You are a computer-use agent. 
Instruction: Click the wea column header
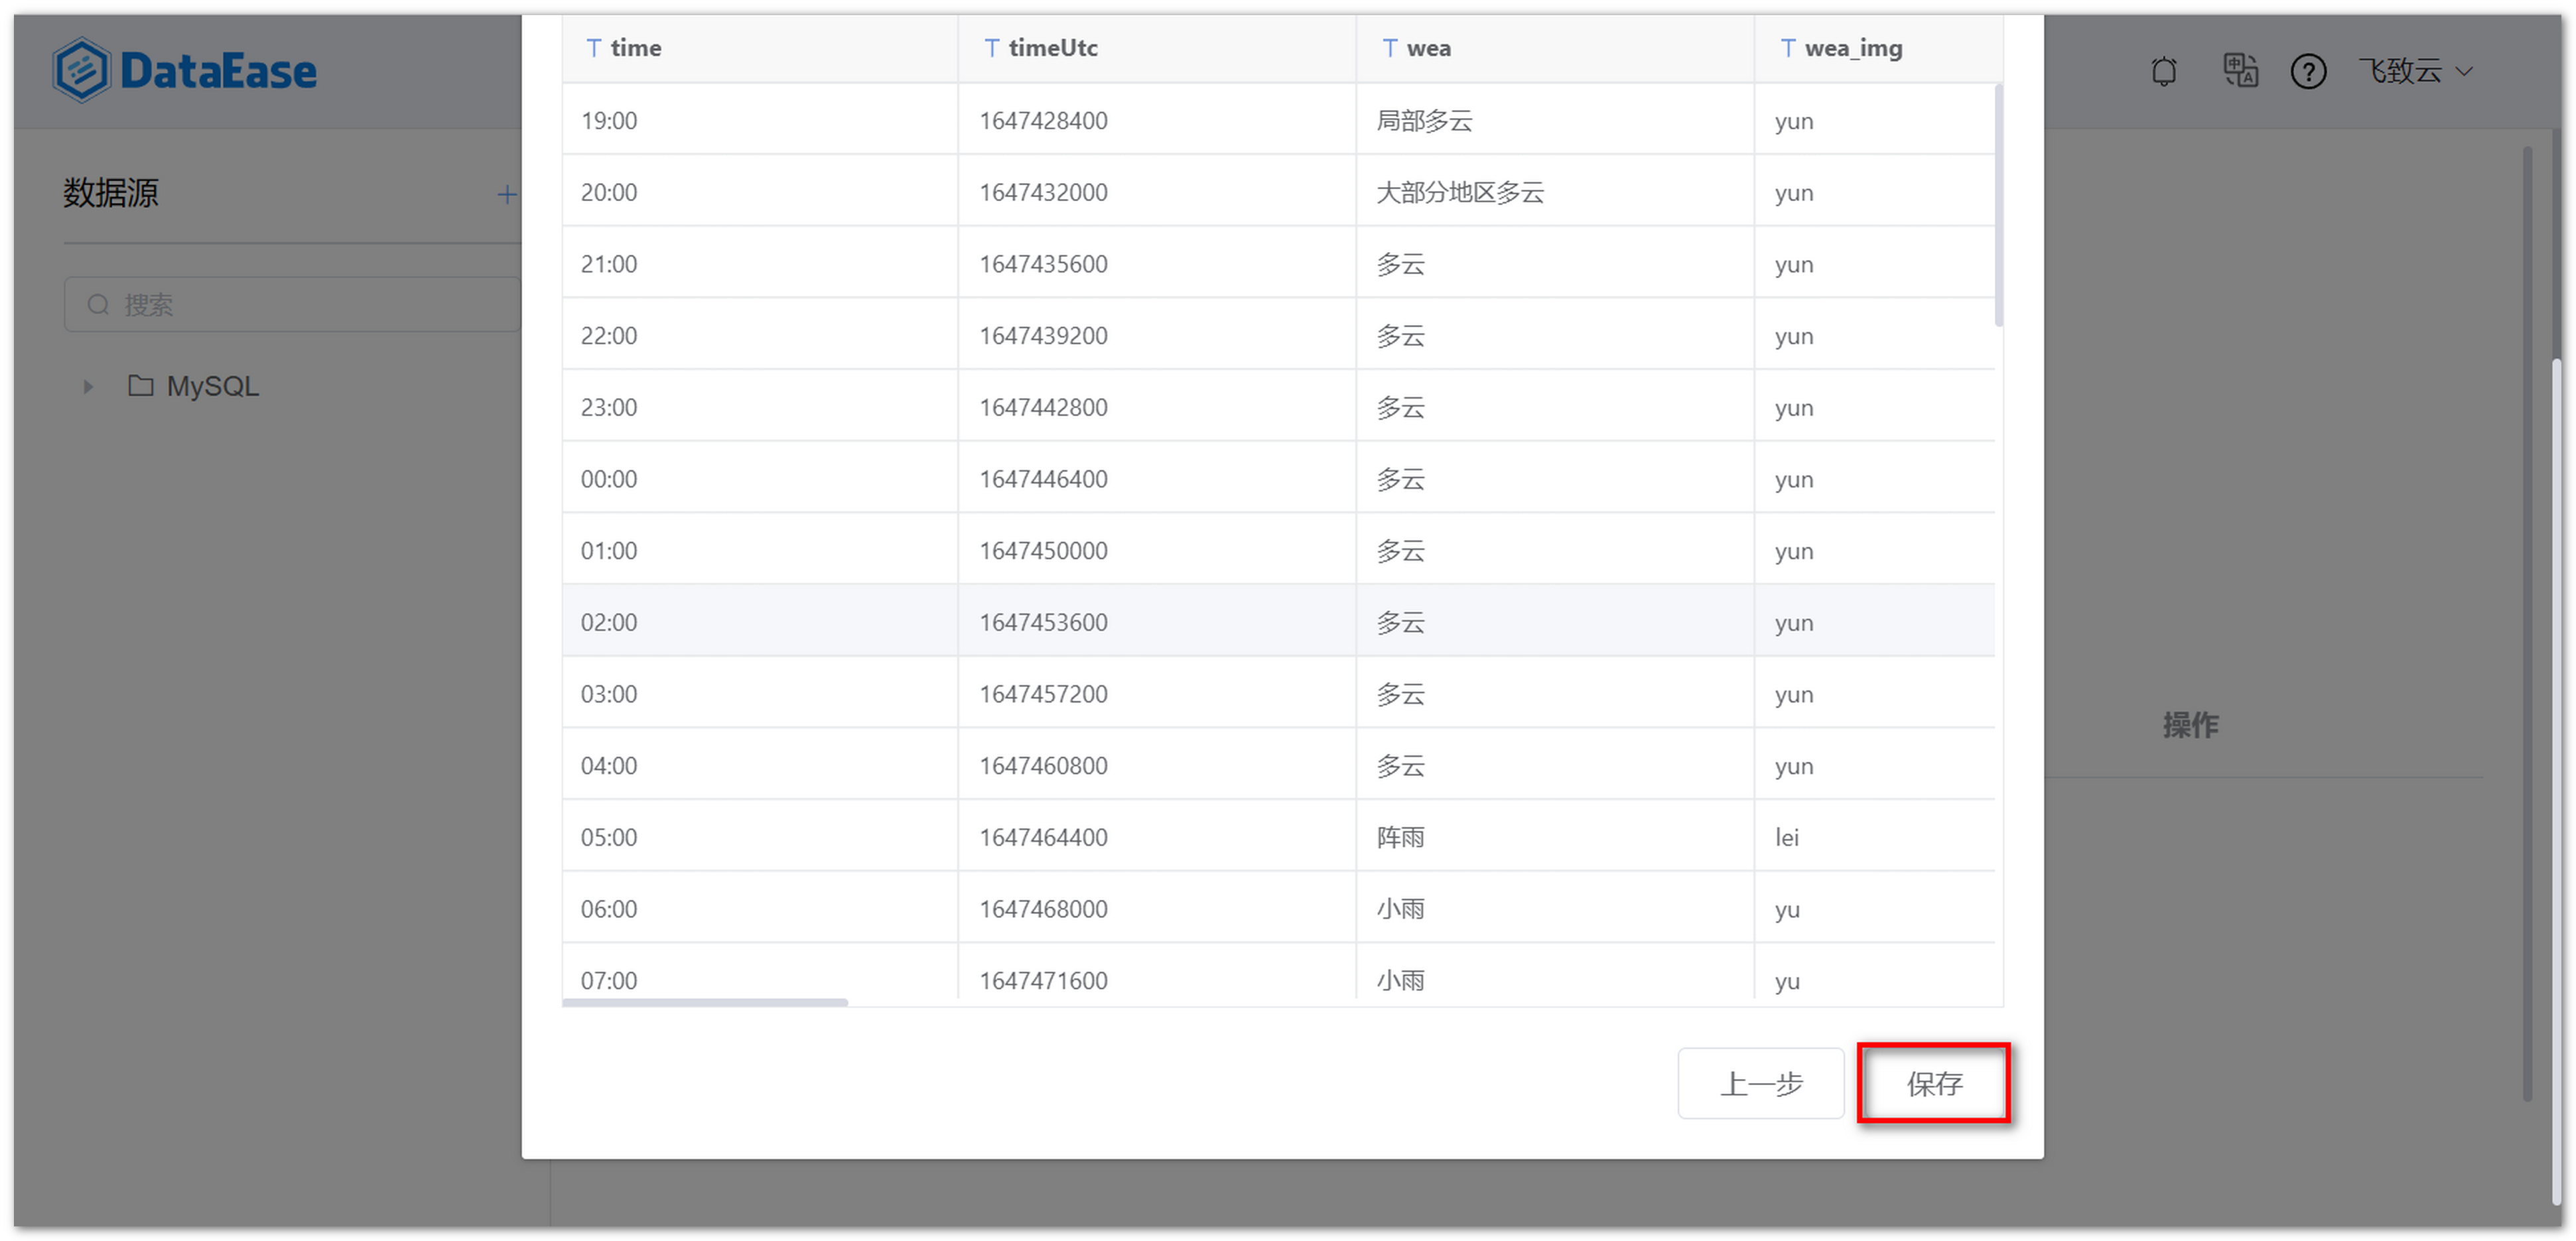pos(1428,46)
